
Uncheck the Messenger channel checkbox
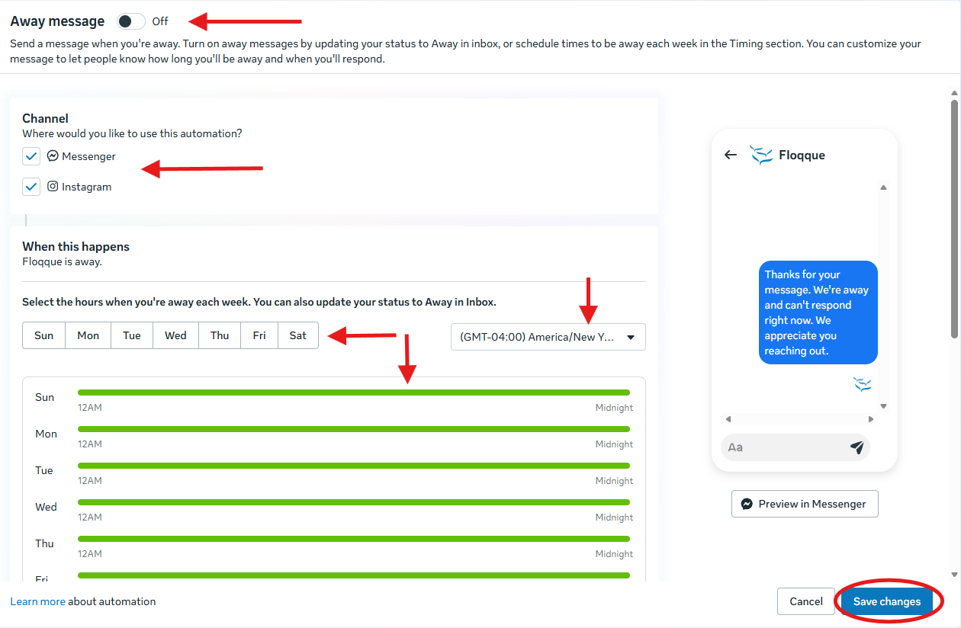click(31, 156)
